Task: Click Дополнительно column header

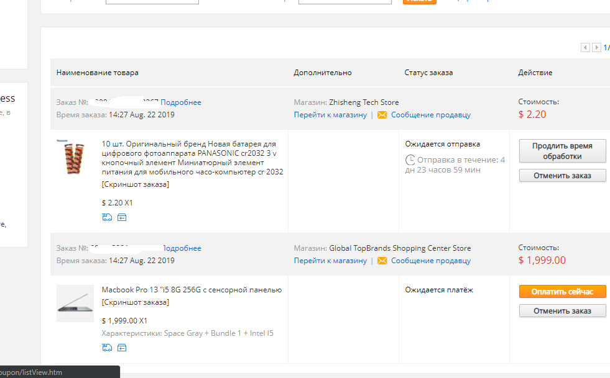Action: tap(323, 73)
